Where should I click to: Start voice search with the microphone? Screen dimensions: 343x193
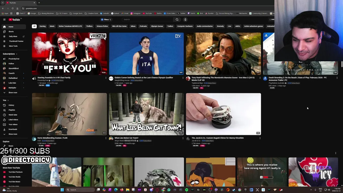pos(185,20)
